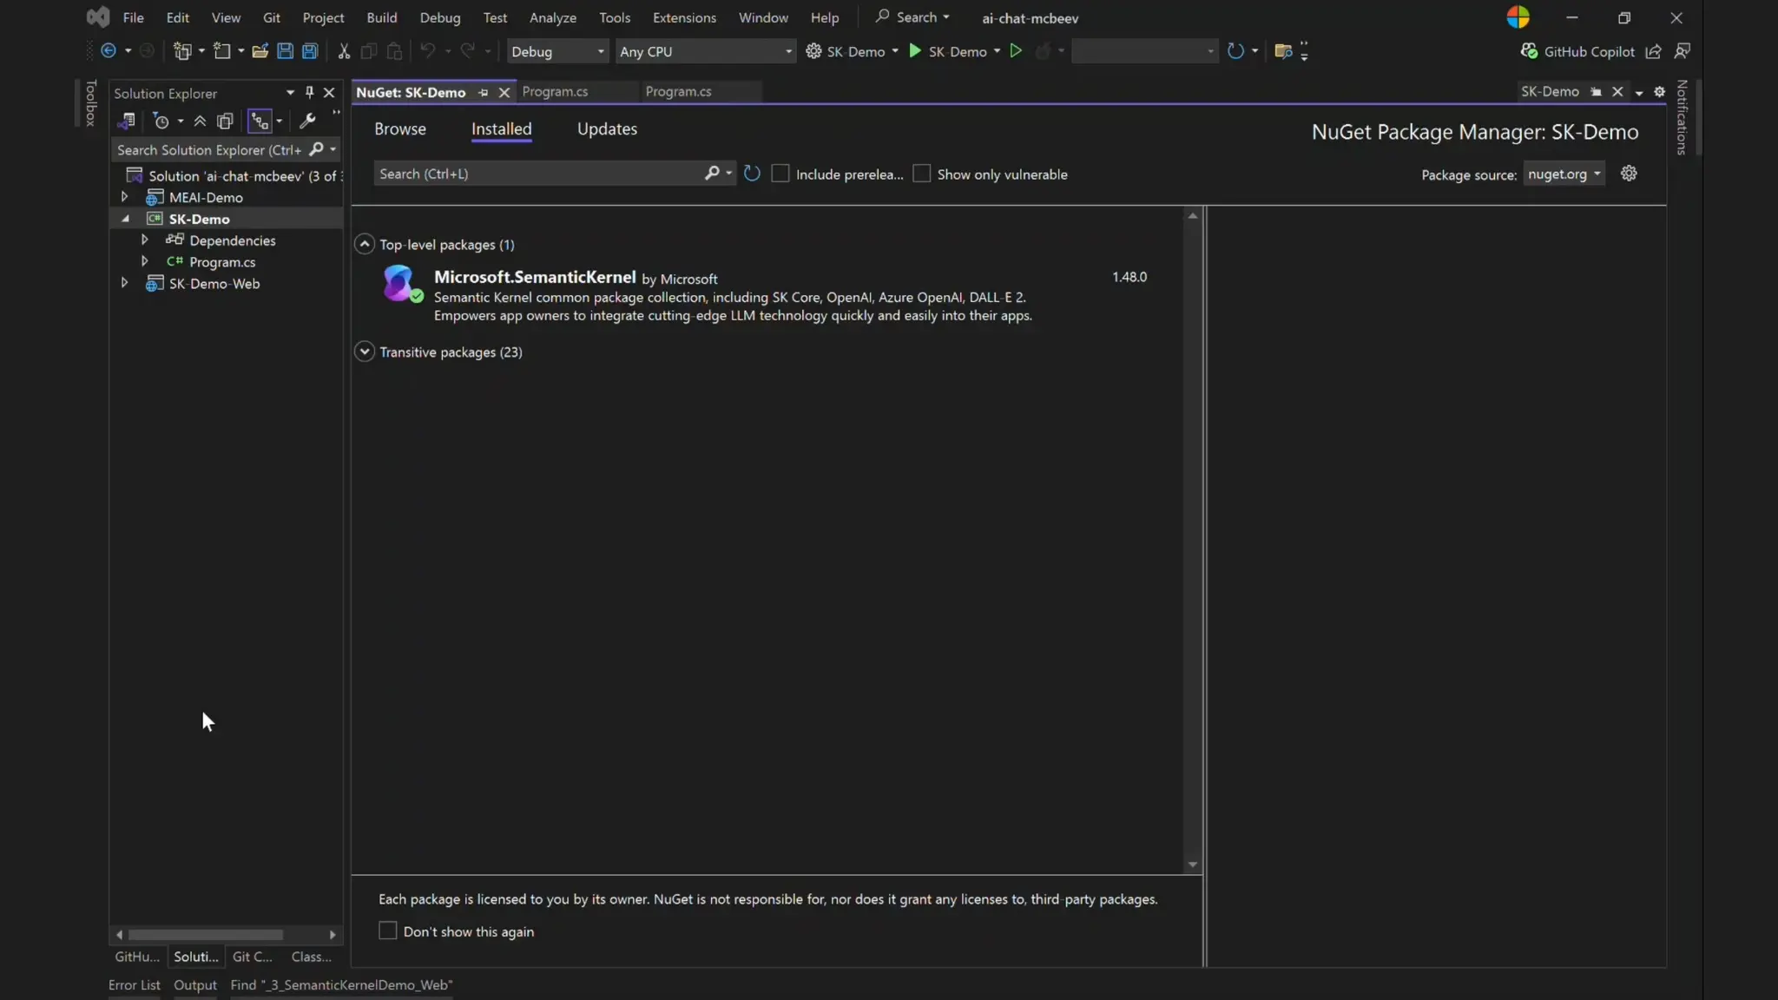Viewport: 1778px width, 1000px height.
Task: Open the Error List panel
Action: point(134,984)
